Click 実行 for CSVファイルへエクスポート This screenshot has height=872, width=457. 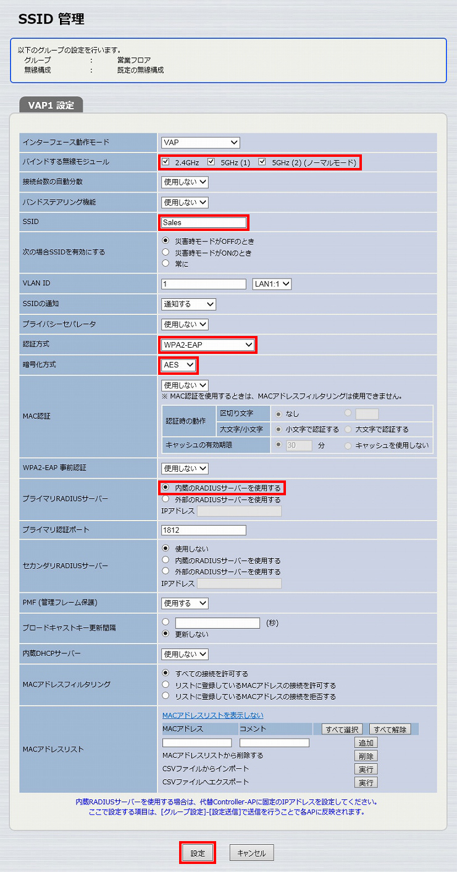click(x=366, y=782)
